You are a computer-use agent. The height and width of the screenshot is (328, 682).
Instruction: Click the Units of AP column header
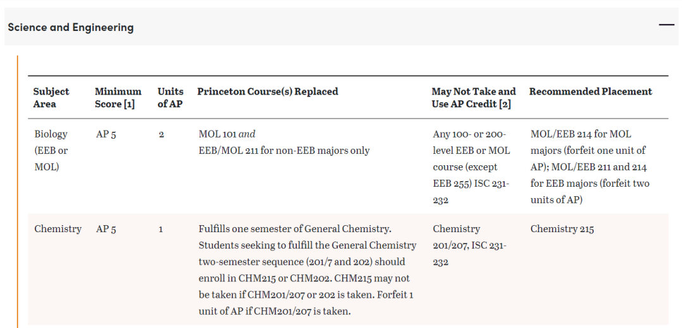click(x=170, y=98)
